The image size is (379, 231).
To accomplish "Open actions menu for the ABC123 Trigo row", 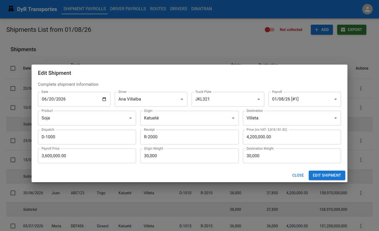I will click(361, 193).
